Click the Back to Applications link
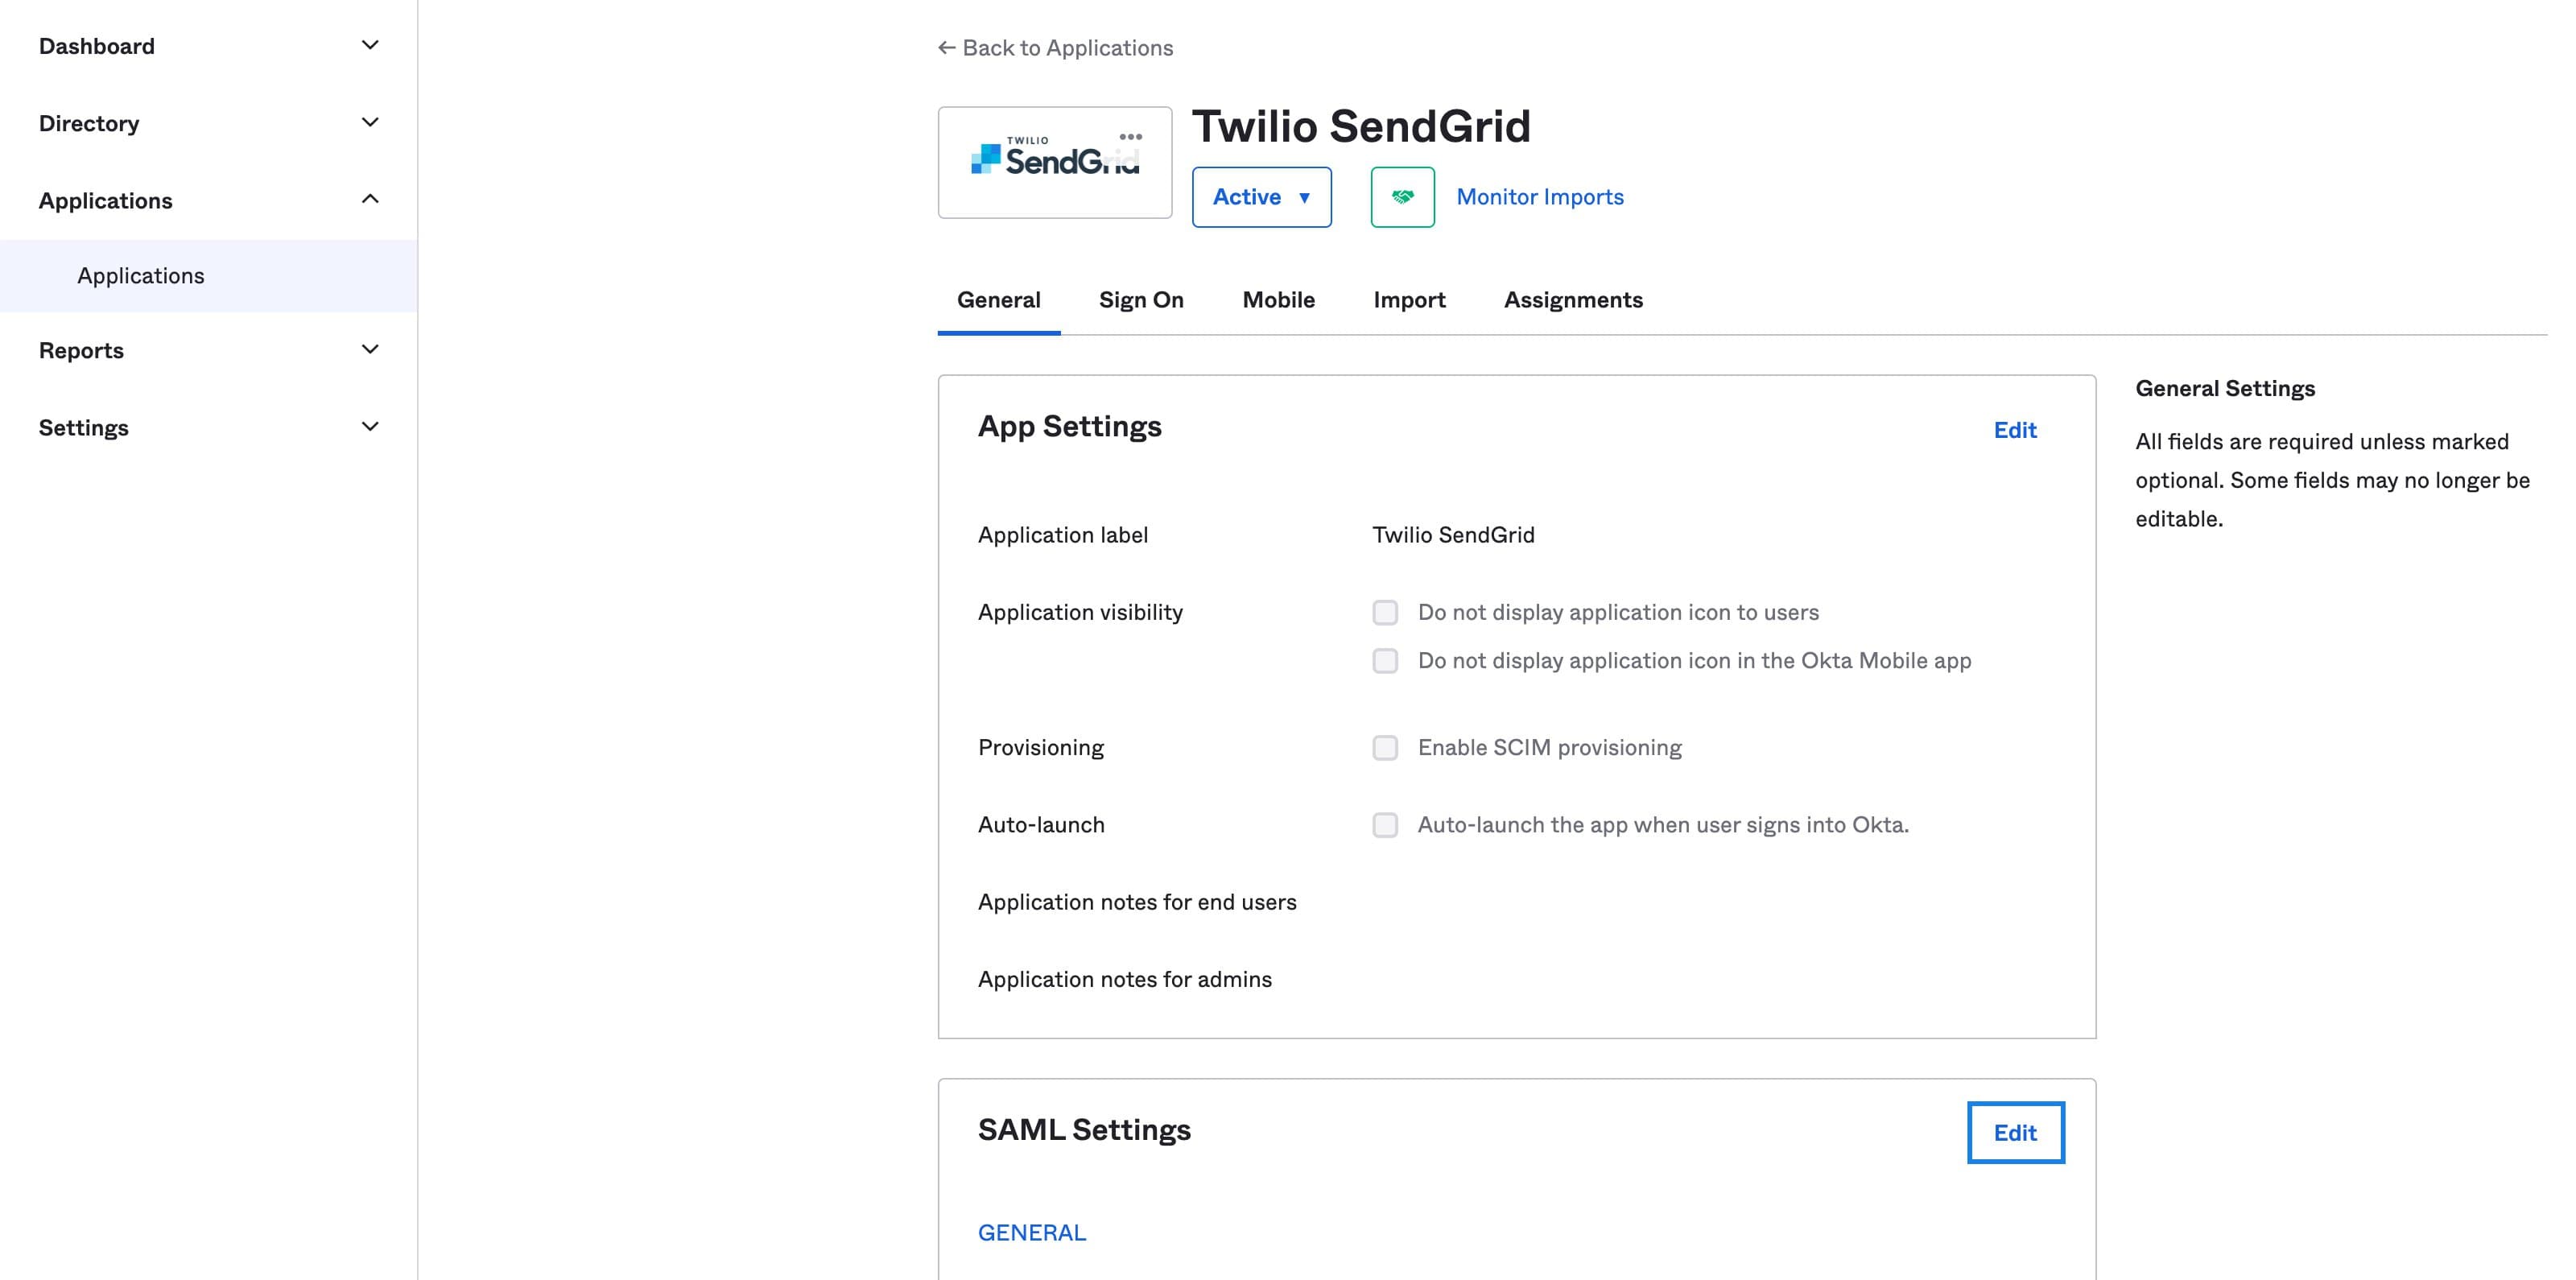The height and width of the screenshot is (1280, 2576). tap(1056, 47)
